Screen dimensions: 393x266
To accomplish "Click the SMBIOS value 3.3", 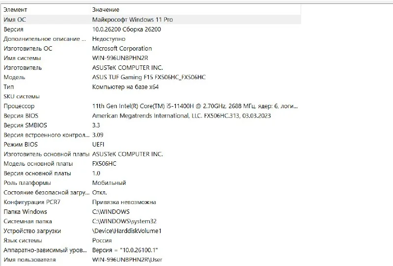I will click(96, 125).
